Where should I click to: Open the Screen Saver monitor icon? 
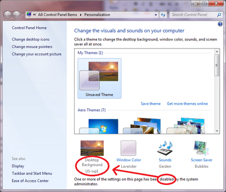tap(201, 148)
